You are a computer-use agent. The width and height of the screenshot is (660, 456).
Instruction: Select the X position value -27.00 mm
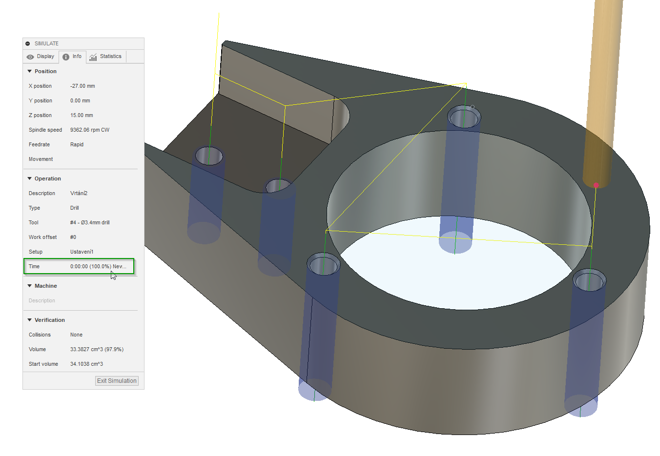click(82, 86)
